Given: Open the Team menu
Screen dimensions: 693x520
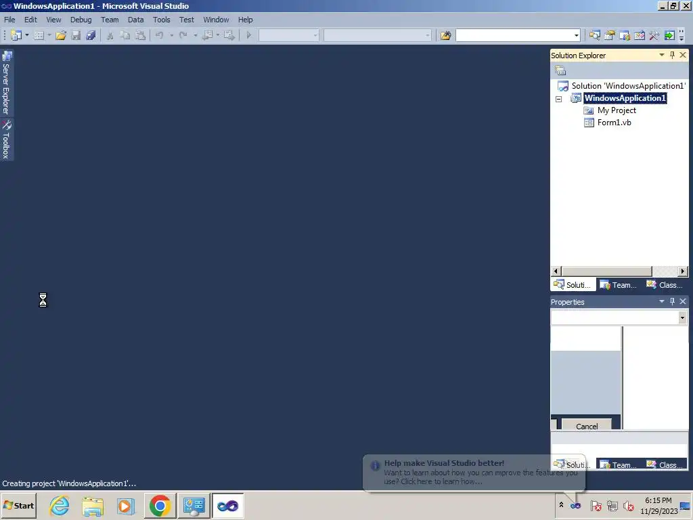Looking at the screenshot, I should tap(110, 20).
